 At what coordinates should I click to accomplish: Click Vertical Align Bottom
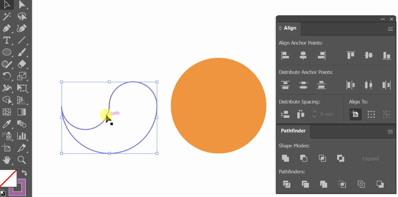click(x=386, y=55)
